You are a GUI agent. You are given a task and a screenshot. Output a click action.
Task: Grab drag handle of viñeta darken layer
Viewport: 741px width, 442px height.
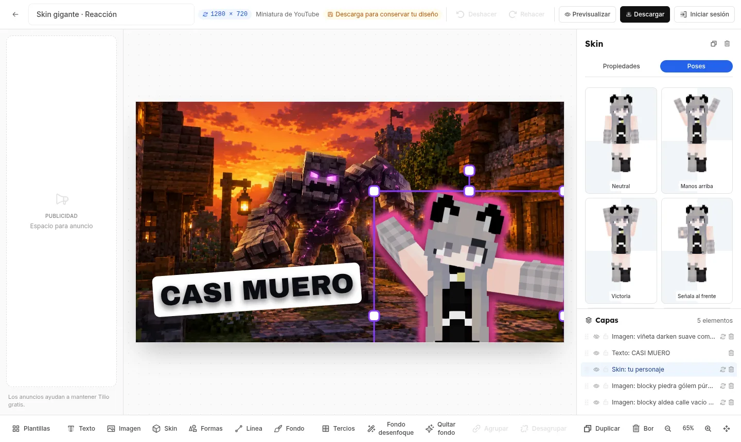[x=587, y=337]
